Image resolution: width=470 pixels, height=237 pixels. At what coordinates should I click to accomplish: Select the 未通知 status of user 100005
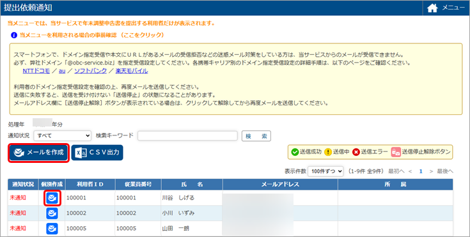point(18,229)
